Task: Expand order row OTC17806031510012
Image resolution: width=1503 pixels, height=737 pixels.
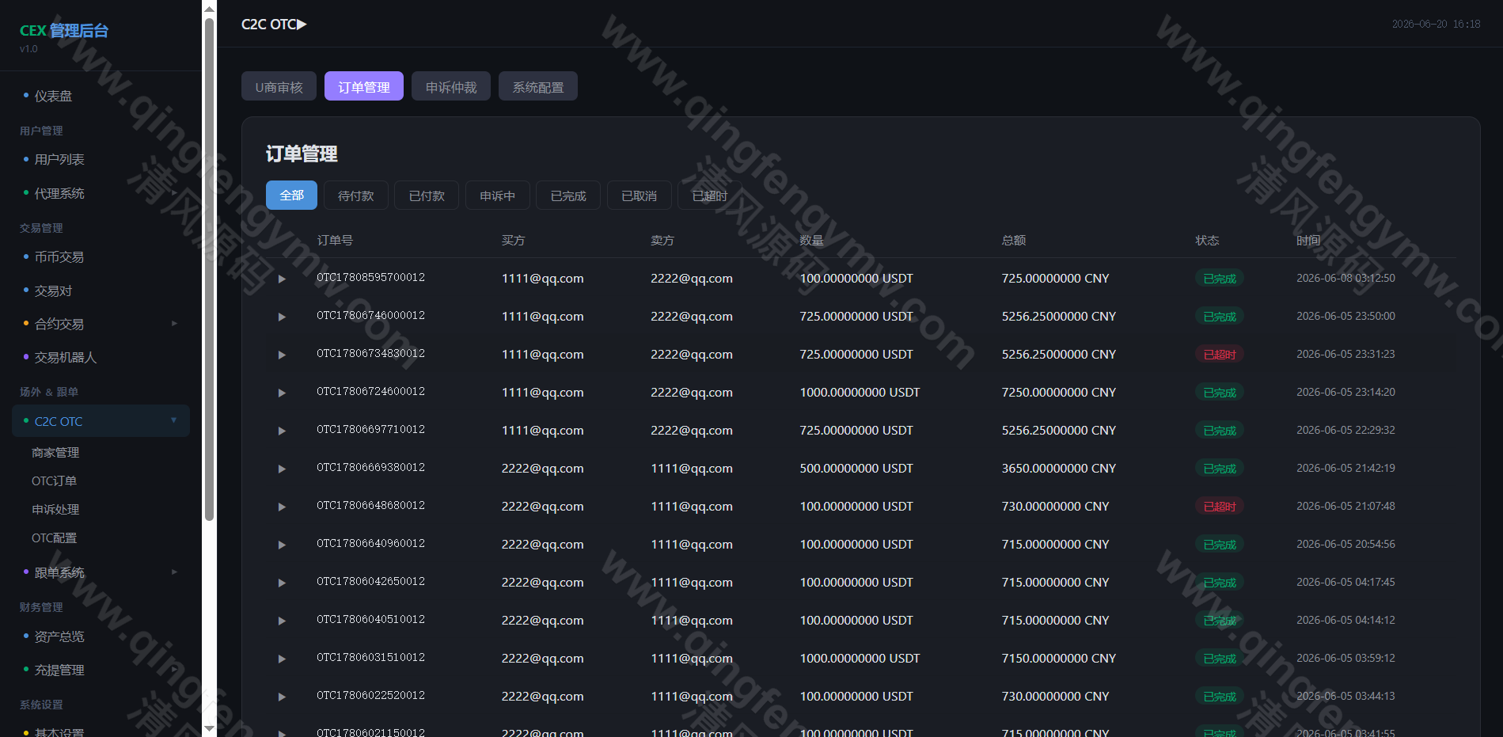Action: coord(282,659)
